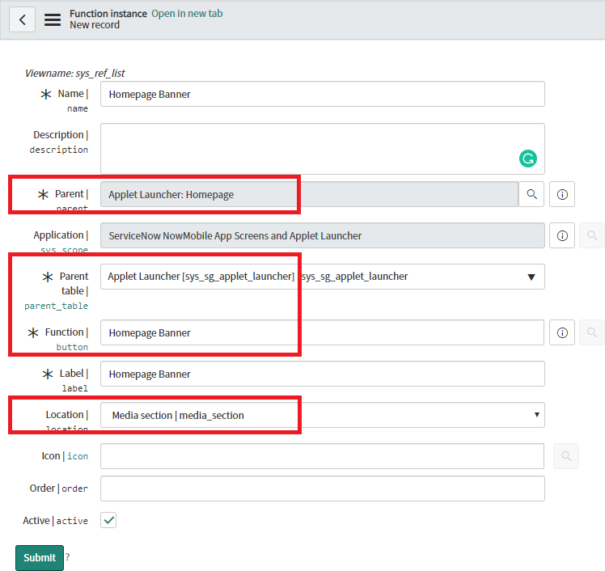Open lookup search for Parent field
605x571 pixels.
point(531,194)
